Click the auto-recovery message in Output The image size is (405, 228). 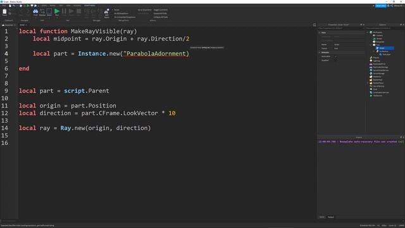pos(361,142)
